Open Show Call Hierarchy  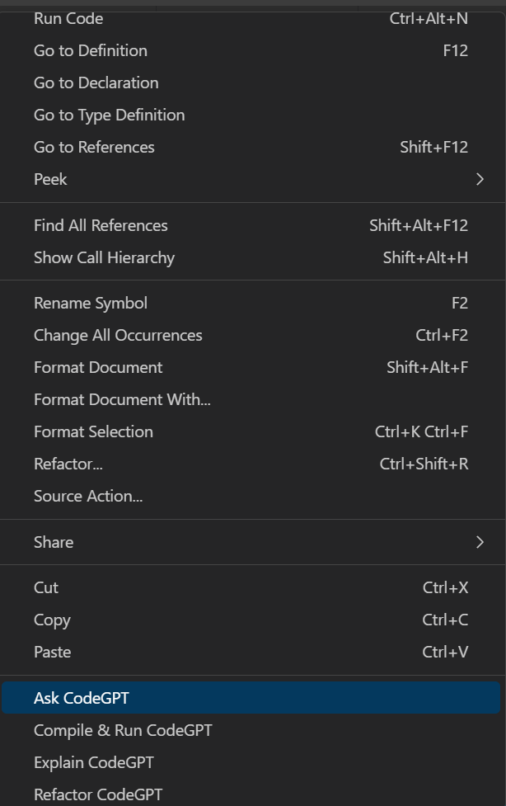pyautogui.click(x=104, y=257)
